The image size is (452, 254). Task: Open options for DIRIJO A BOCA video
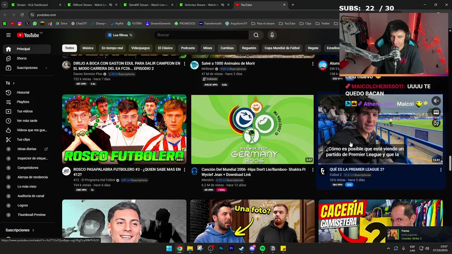click(x=184, y=64)
